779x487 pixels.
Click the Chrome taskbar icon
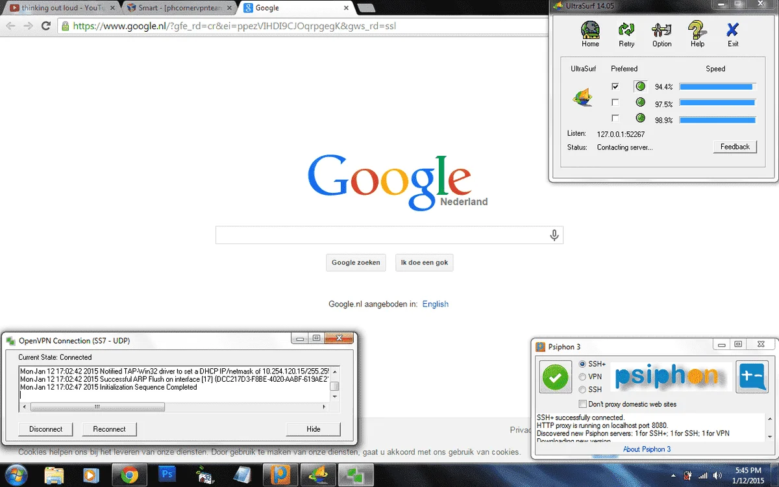pos(130,475)
